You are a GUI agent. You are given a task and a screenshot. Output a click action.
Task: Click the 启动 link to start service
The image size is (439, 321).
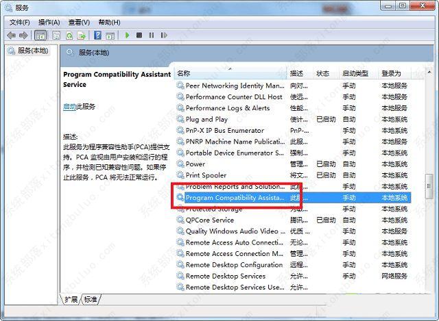click(69, 107)
